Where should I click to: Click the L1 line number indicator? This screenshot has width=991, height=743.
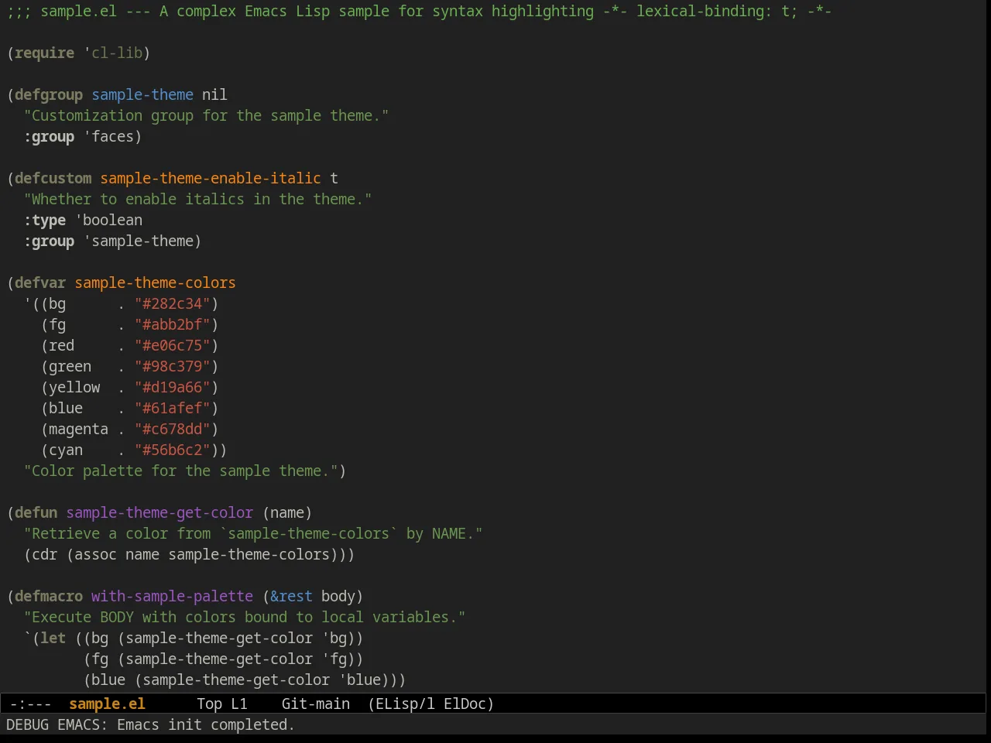(x=239, y=704)
